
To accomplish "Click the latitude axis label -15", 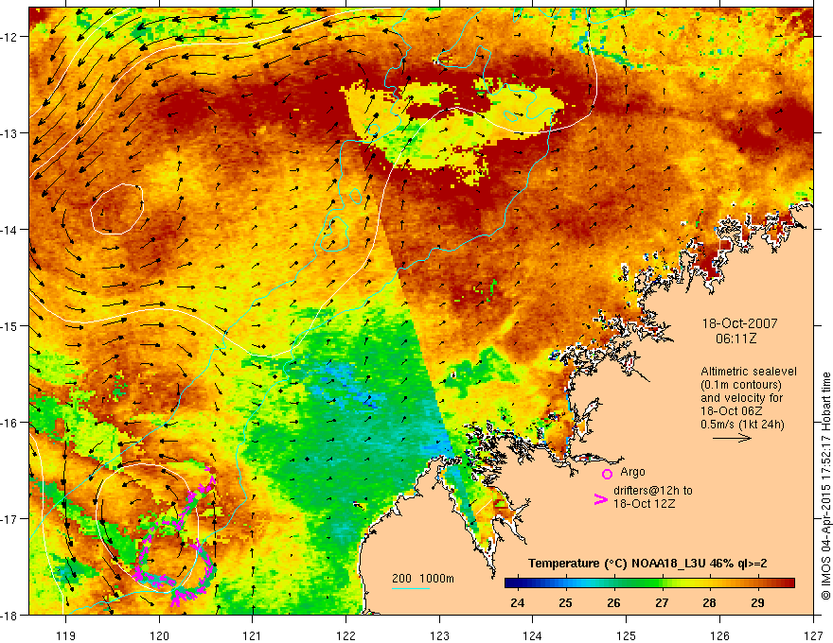I will 9,325.
